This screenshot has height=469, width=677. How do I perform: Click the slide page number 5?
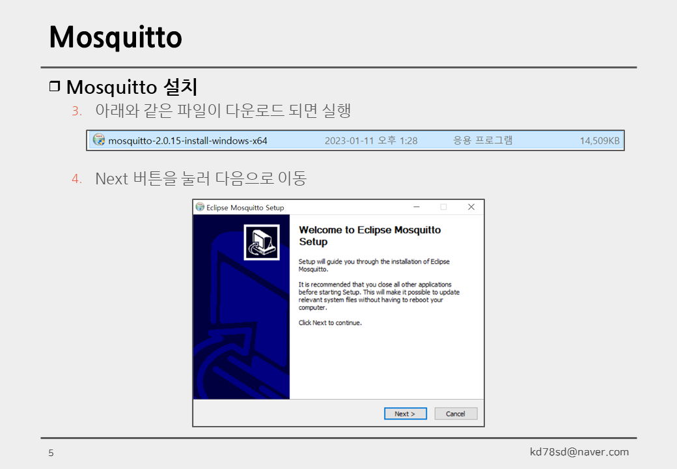[x=51, y=453]
